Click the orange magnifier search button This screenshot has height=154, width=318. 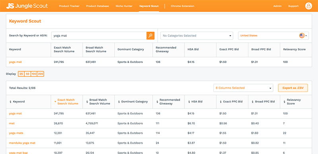click(x=151, y=36)
